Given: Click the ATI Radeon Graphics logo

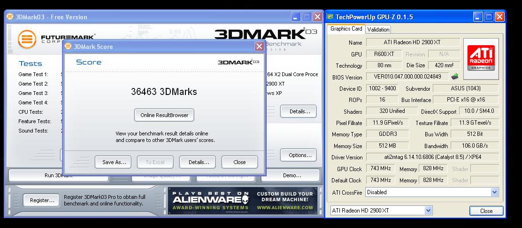Looking at the screenshot, I should coord(481,59).
